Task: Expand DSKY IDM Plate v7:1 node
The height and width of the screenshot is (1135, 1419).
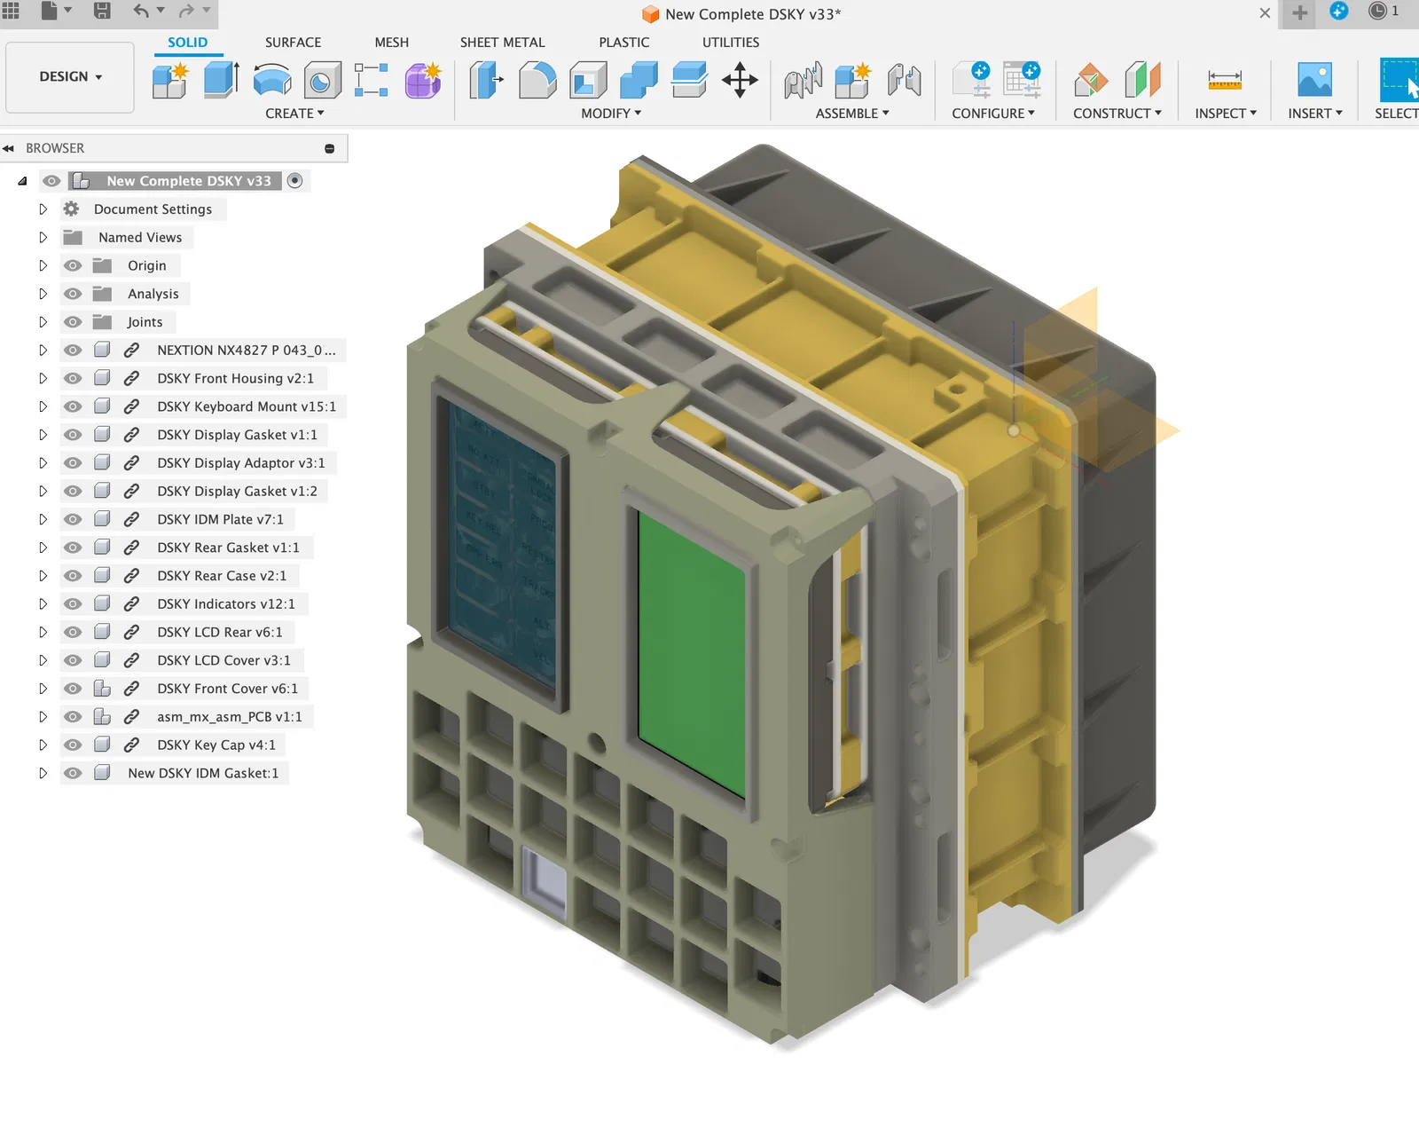Action: coord(43,519)
